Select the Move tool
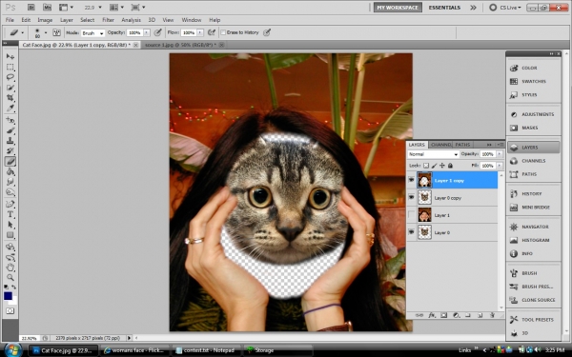572x357 pixels. click(x=10, y=56)
